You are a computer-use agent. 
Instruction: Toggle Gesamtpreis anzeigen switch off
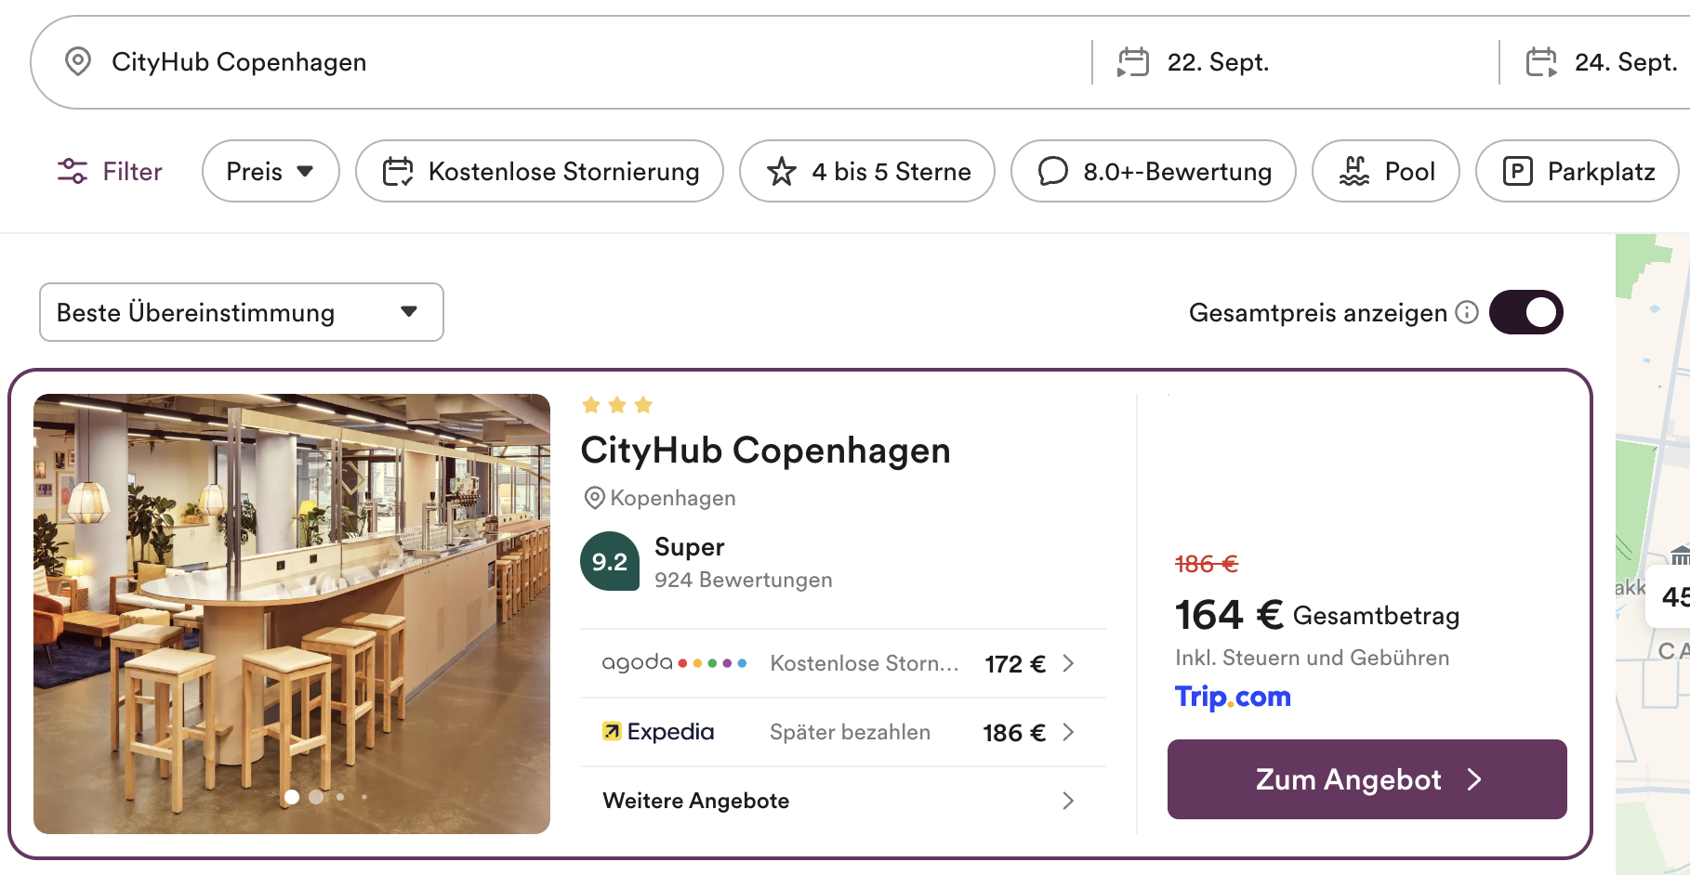(1526, 312)
